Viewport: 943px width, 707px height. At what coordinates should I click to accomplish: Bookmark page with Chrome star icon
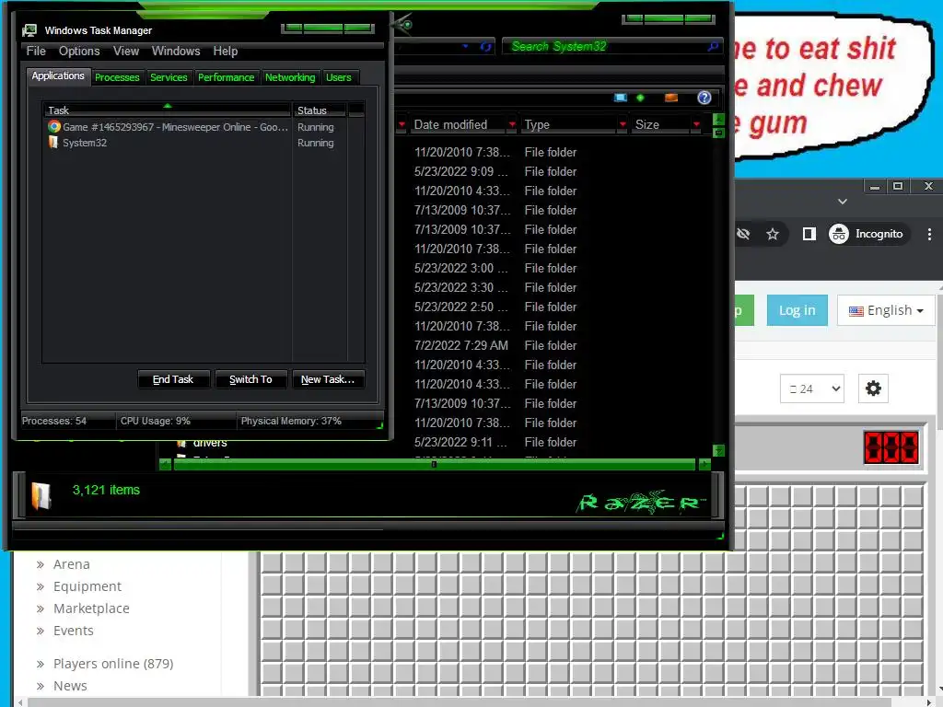[773, 234]
